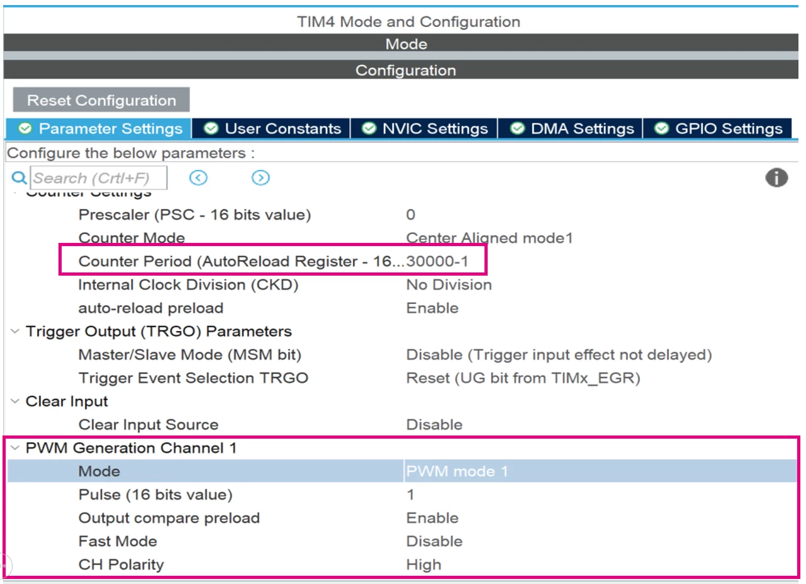Select the Trigger Event Selection TRGO label
Viewport: 806px width, 584px height.
pos(193,378)
